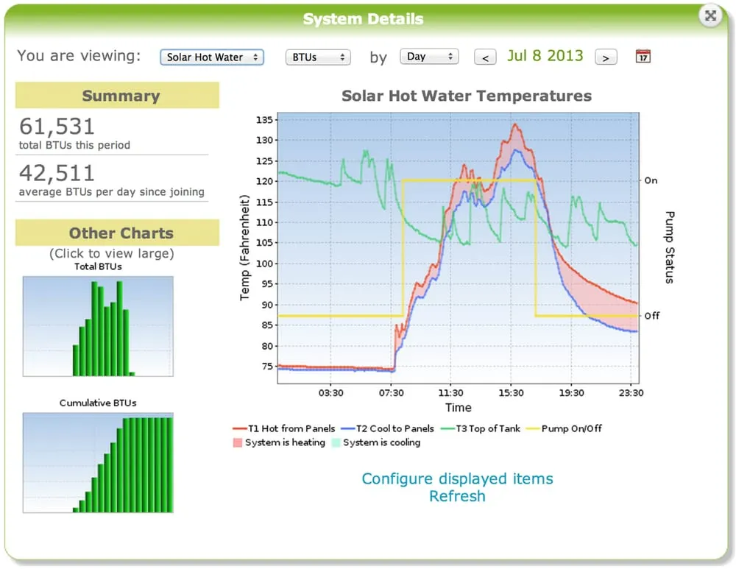Open the calendar date picker icon
The height and width of the screenshot is (569, 736).
pyautogui.click(x=643, y=57)
